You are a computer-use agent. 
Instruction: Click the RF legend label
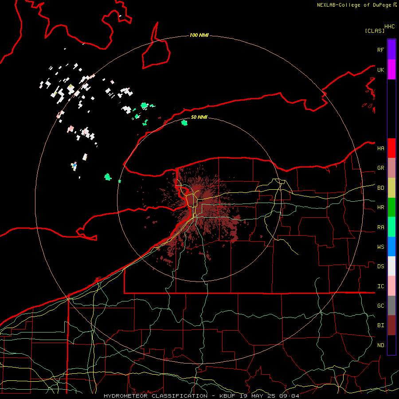coord(380,50)
